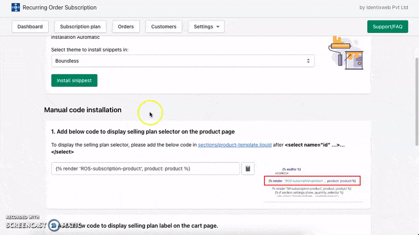Screen dimensions: 419x235
Task: Copy the render code with clipboard icon
Action: tap(248, 168)
